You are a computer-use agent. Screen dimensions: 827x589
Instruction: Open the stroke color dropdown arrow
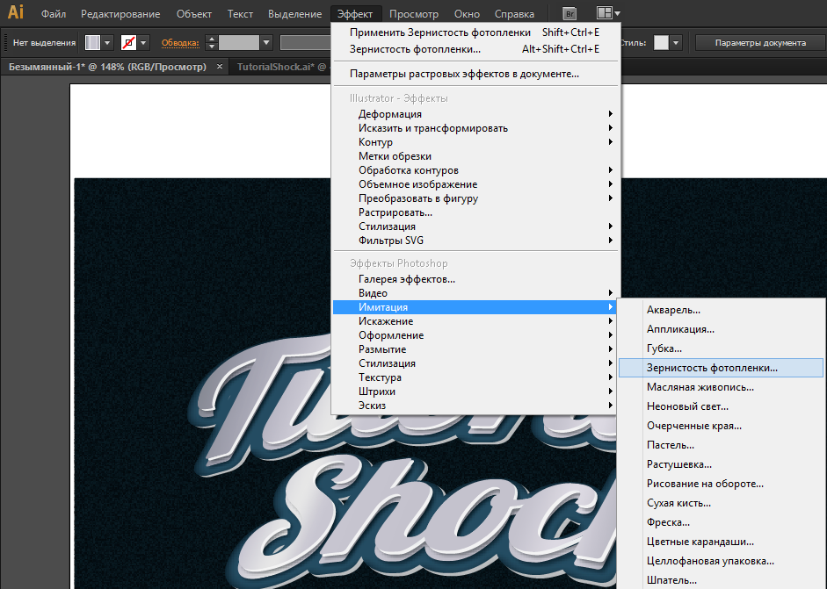point(143,43)
